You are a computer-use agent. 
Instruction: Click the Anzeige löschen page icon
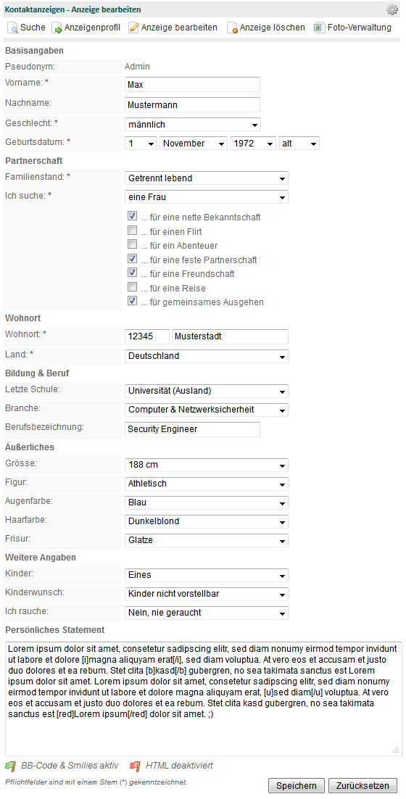pos(232,28)
